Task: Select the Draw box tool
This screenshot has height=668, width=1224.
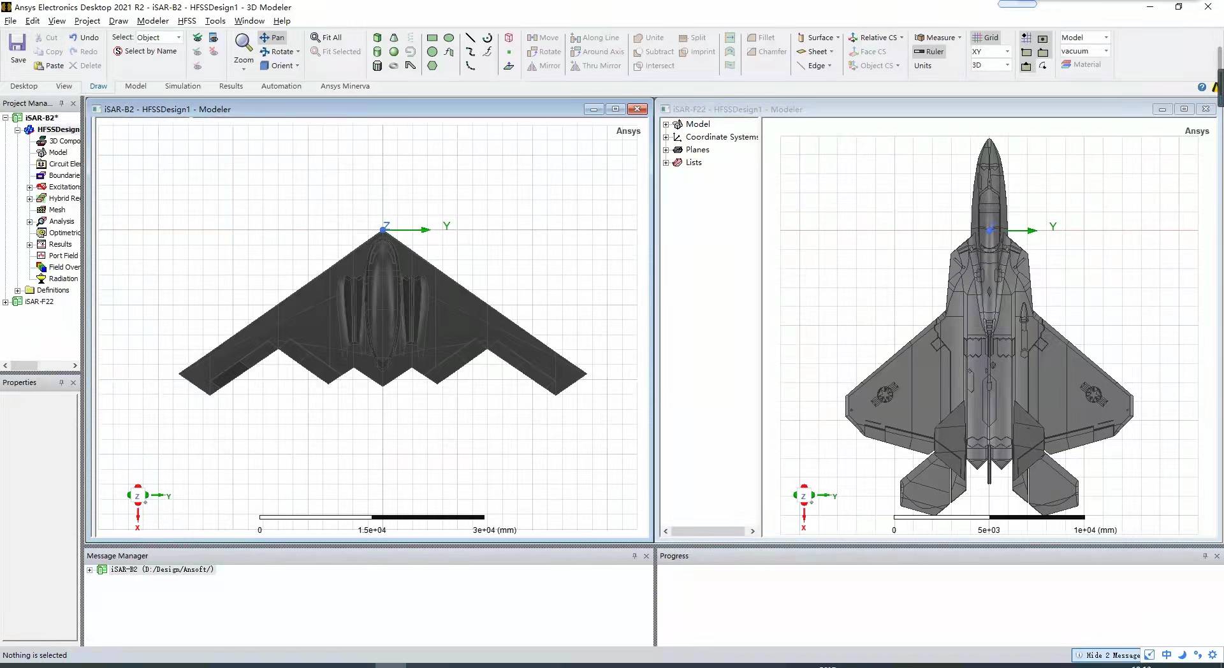Action: 377,38
